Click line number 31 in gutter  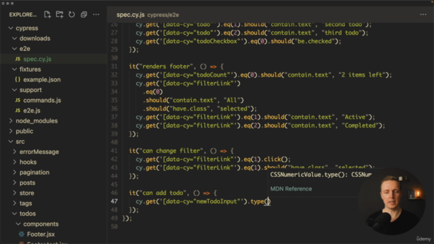pyautogui.click(x=114, y=66)
